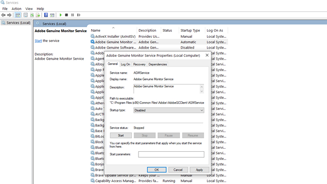The image size is (327, 184).
Task: Close the properties dialog with X
Action: [x=207, y=55]
